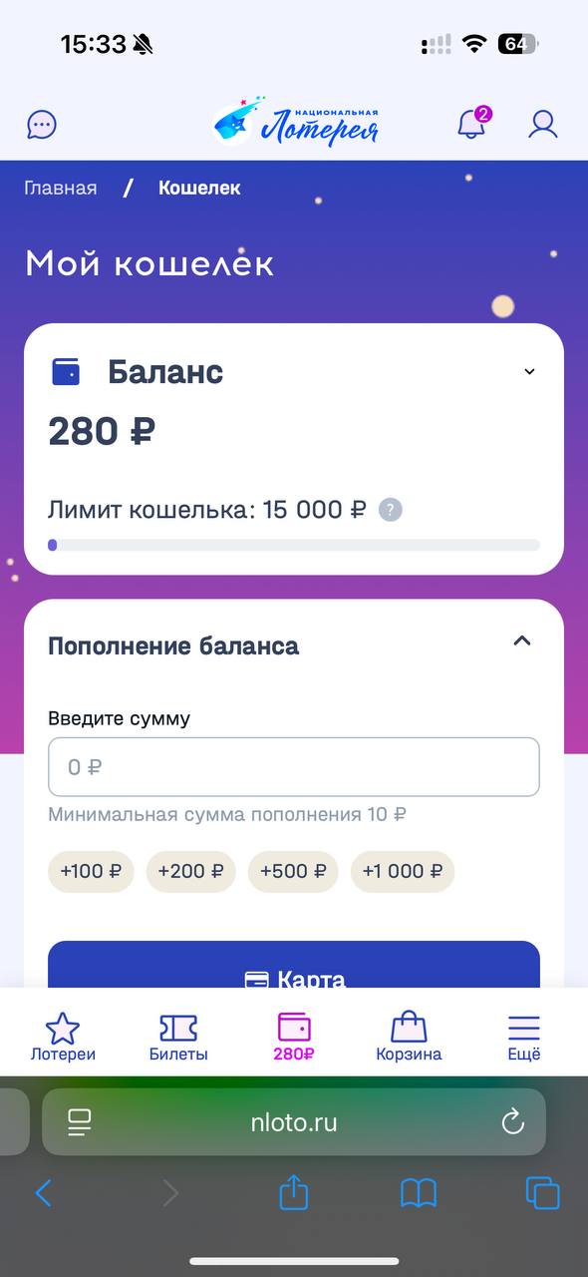Open the chat support bubble icon
Screen dimensions: 588x1277
[x=41, y=125]
